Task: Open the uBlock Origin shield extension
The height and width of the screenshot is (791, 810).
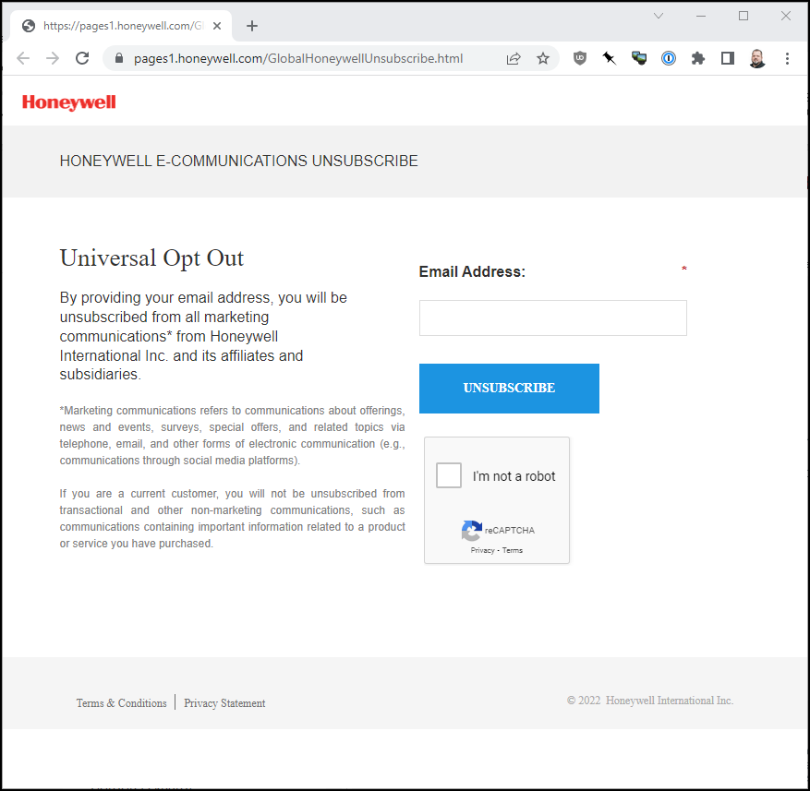Action: pos(580,58)
